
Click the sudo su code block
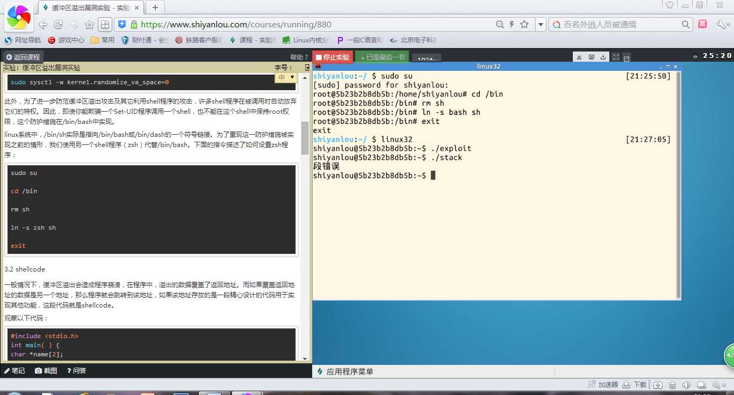point(153,209)
